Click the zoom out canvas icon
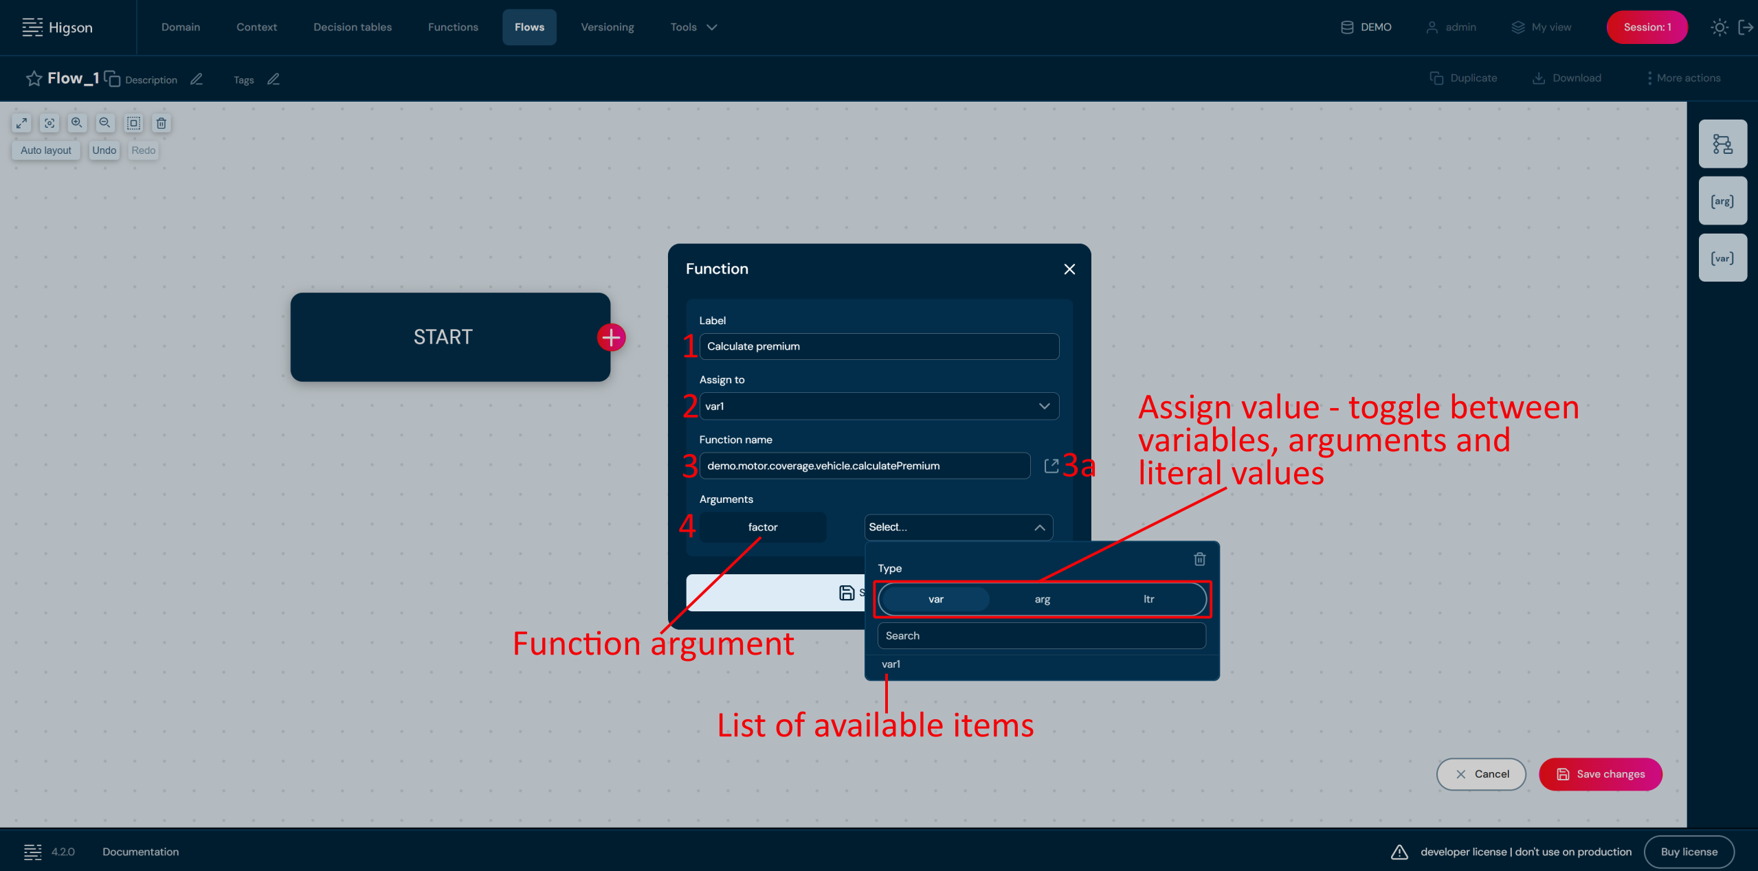 pos(104,123)
